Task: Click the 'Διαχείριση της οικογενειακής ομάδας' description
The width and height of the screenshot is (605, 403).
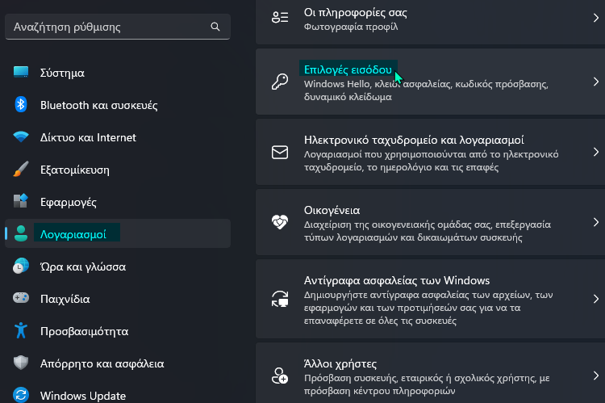Action: point(427,231)
